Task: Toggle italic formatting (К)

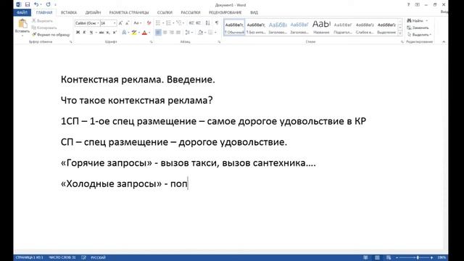Action: 84,32
